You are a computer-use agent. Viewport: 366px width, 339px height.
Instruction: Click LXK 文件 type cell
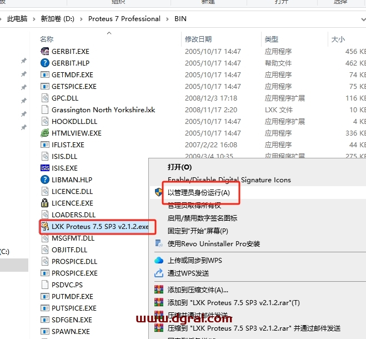[279, 110]
